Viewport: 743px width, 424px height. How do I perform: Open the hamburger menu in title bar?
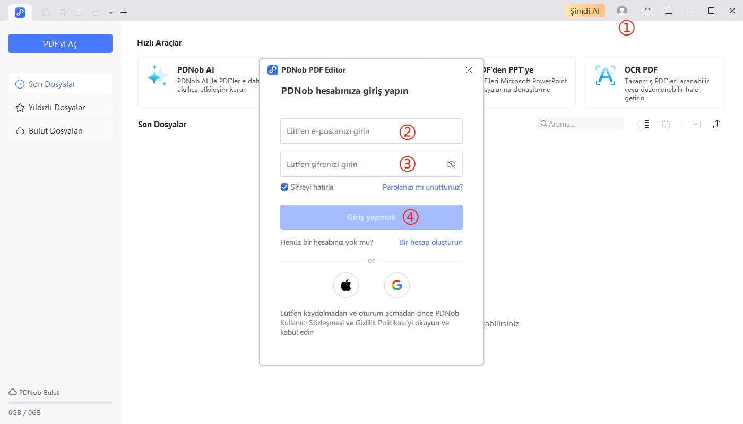coord(669,11)
